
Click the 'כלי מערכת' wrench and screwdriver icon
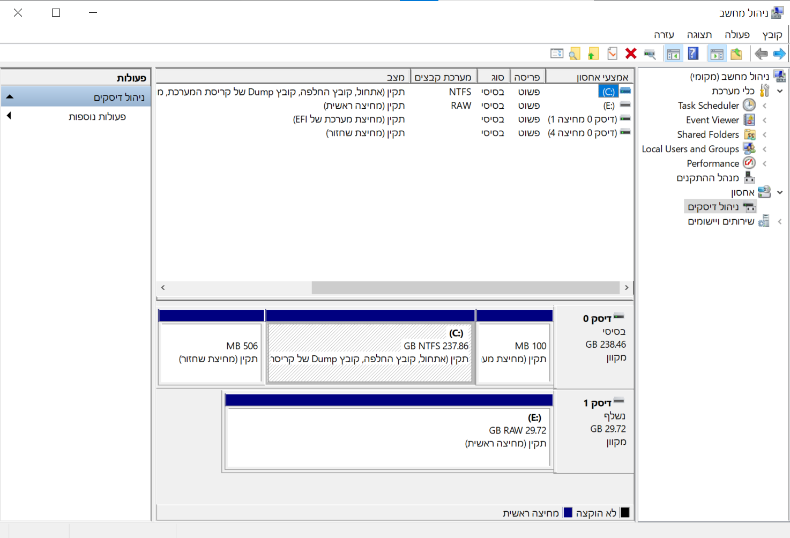(765, 91)
